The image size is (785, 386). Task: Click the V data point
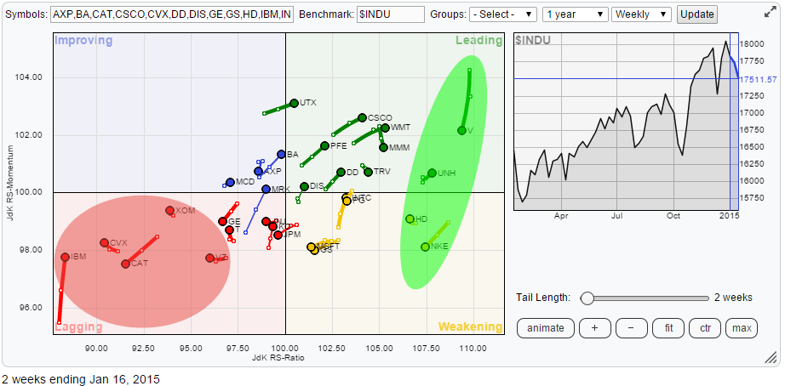pyautogui.click(x=461, y=130)
